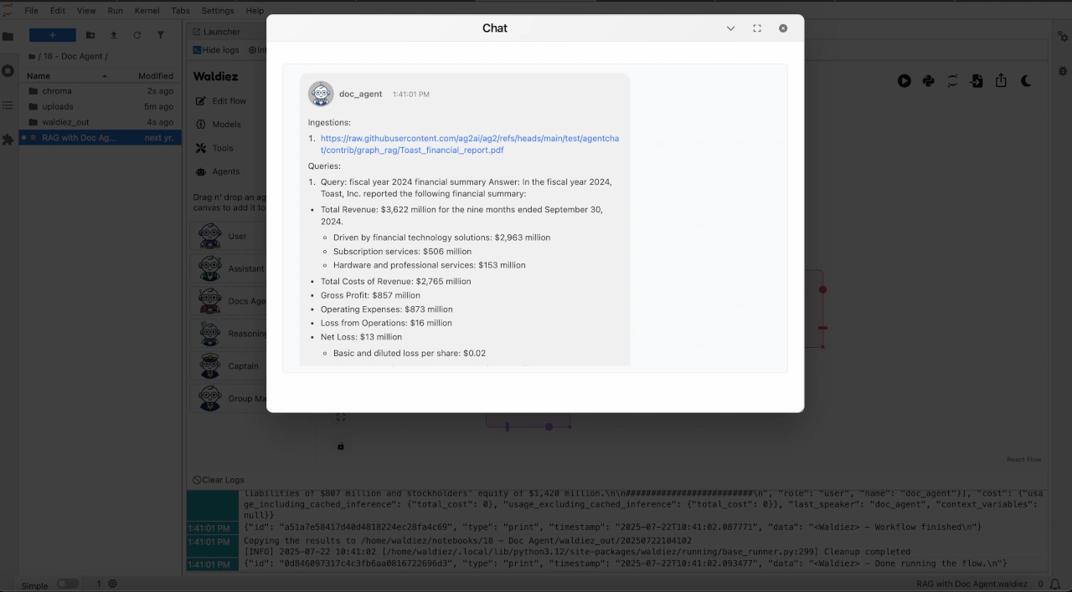The height and width of the screenshot is (592, 1072).
Task: Open the waldiez_out folder
Action: (x=65, y=122)
